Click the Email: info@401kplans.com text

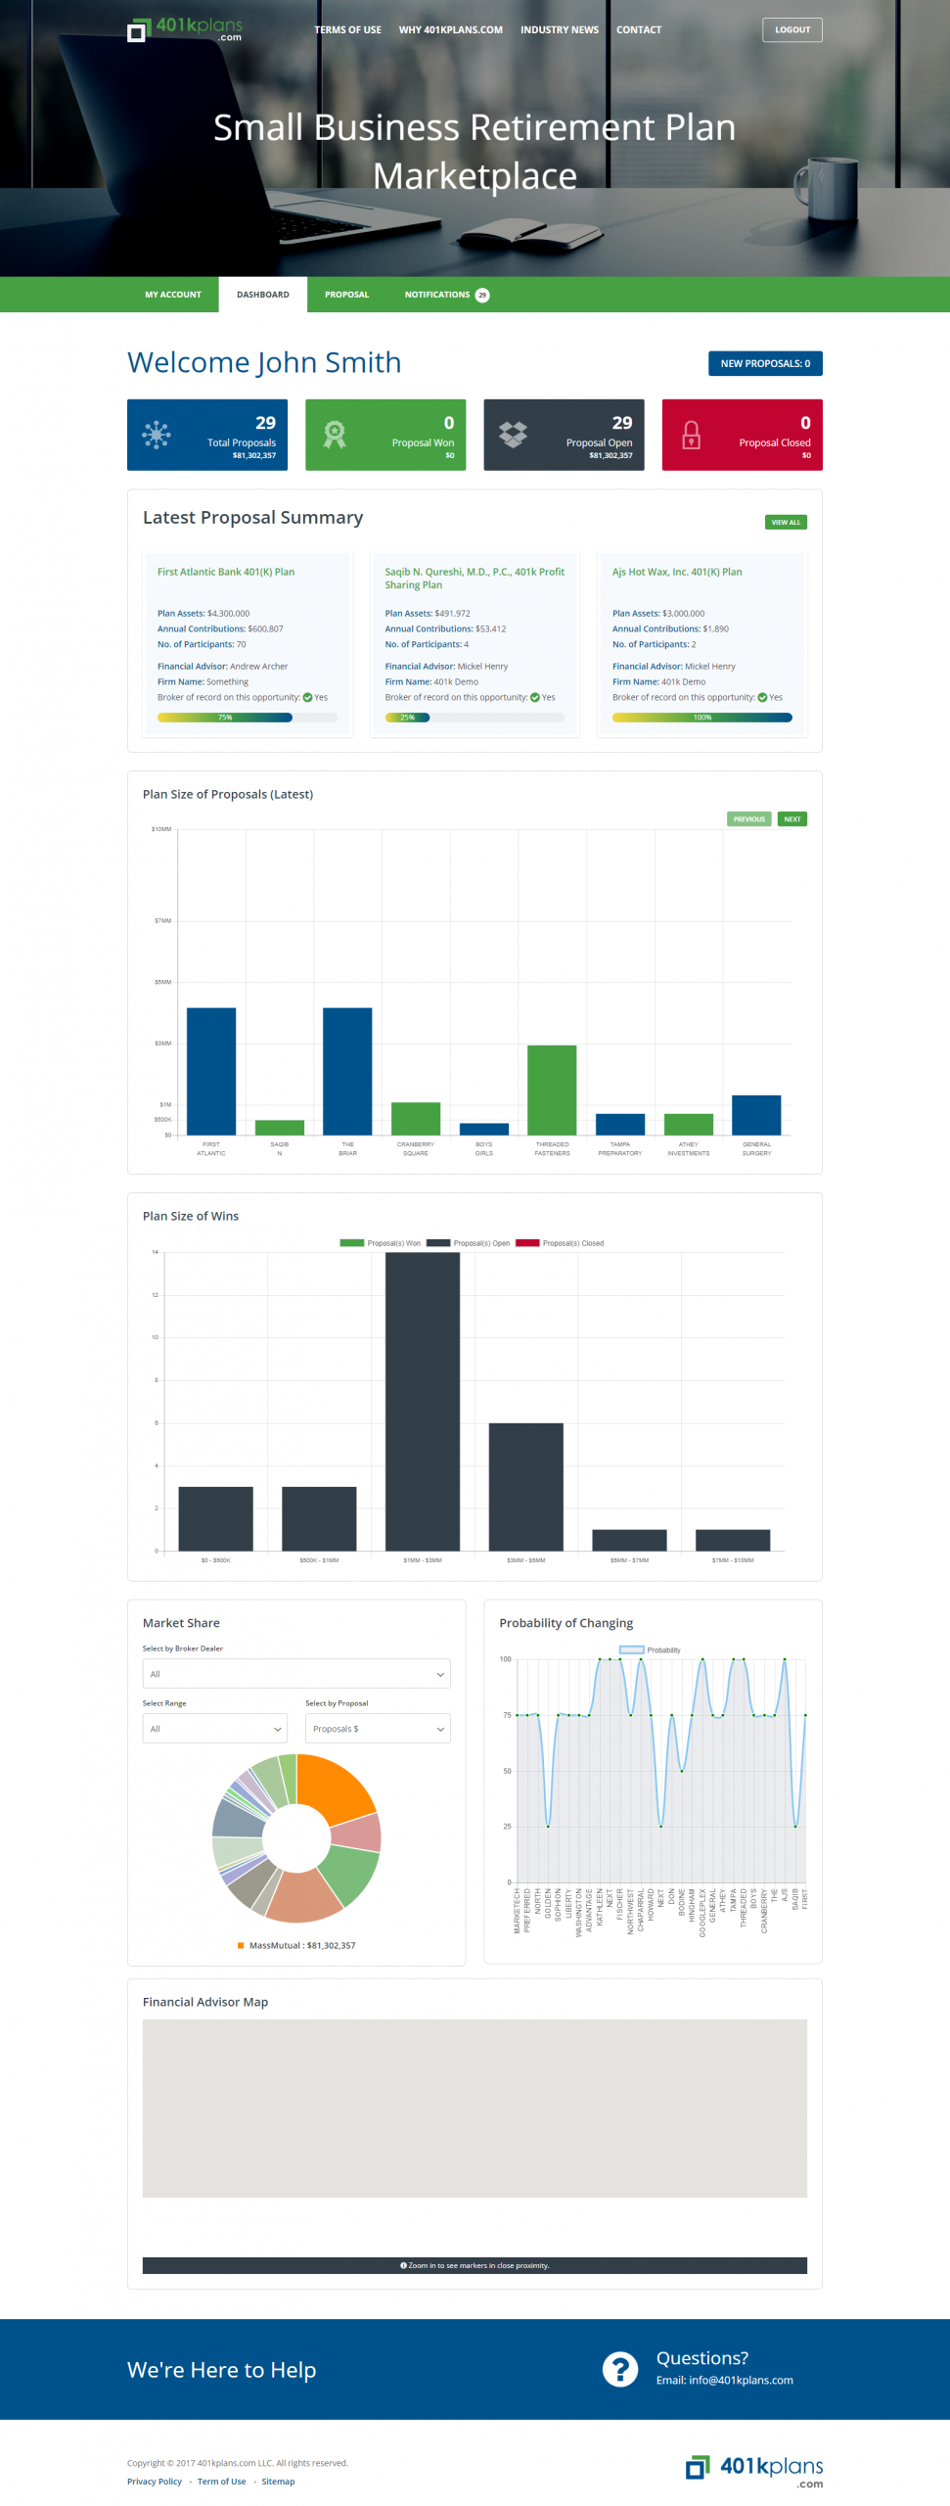(725, 2380)
